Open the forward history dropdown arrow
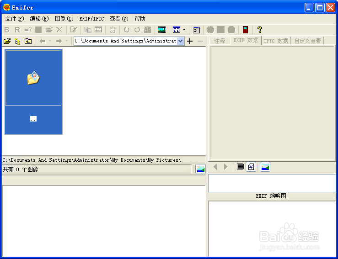 coord(66,41)
